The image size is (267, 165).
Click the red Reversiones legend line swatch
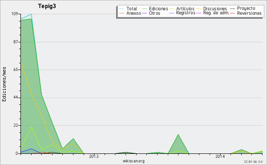232,13
